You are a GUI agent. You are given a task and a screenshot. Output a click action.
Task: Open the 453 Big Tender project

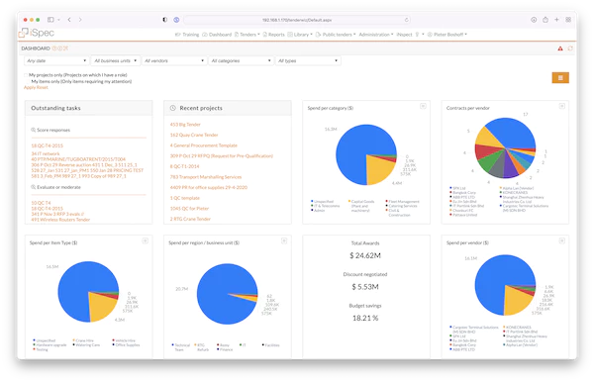185,124
